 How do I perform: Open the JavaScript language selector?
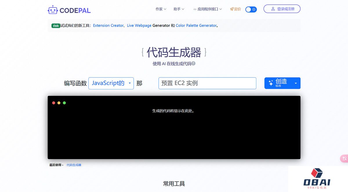(x=111, y=83)
